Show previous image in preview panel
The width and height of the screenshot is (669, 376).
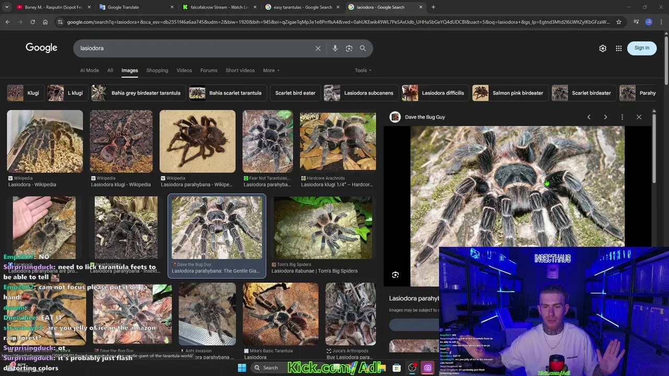point(589,117)
